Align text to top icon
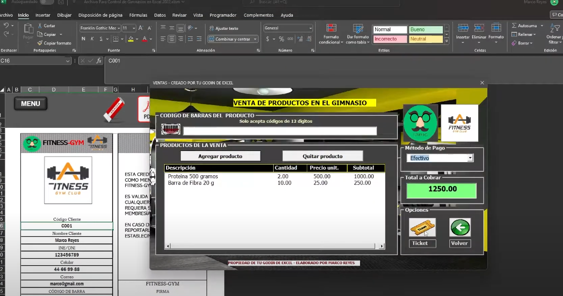Image resolution: width=563 pixels, height=296 pixels. click(x=163, y=28)
